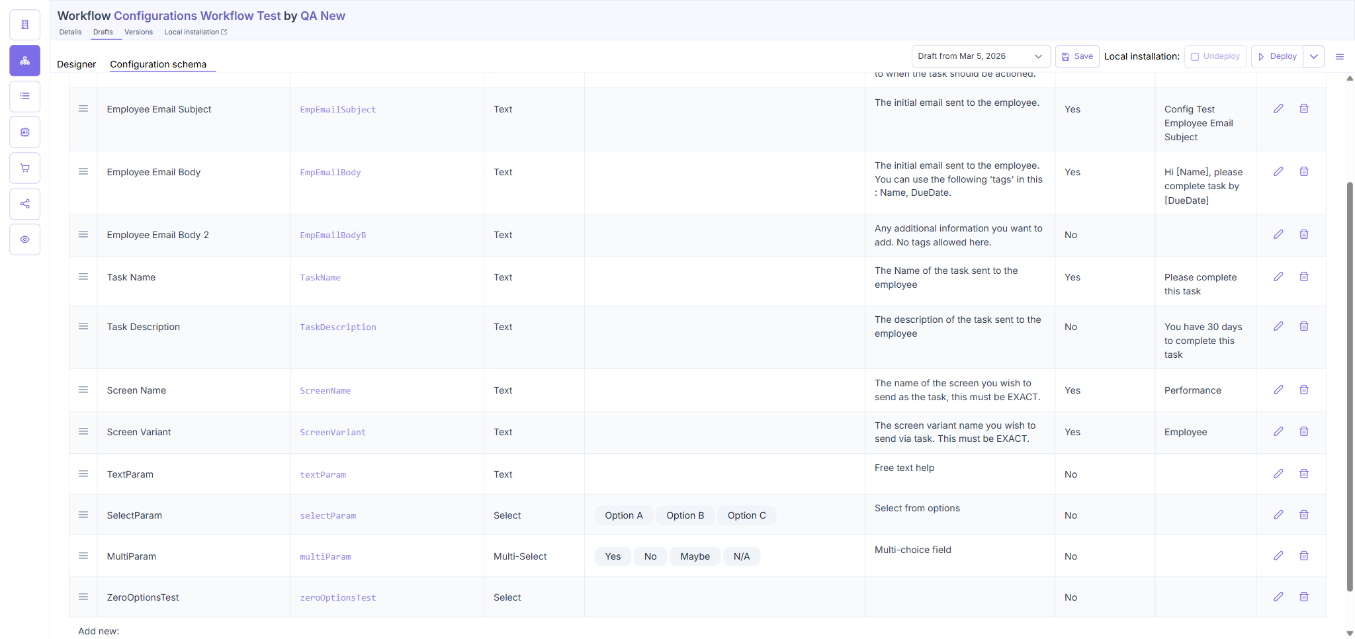Delete the ZeroOptionsTest row
Screen dimensions: 1355x639
[1304, 597]
